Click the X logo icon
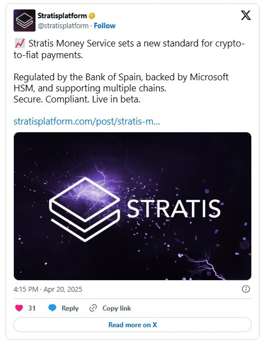This screenshot has width=264, height=346. [x=246, y=16]
